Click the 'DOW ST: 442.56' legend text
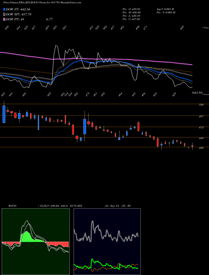 pyautogui.click(x=18, y=9)
